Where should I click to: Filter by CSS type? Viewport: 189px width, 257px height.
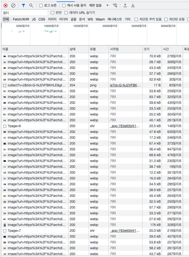[42, 19]
